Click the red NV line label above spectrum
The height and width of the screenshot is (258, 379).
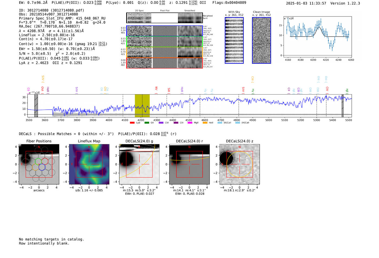(x=156, y=90)
